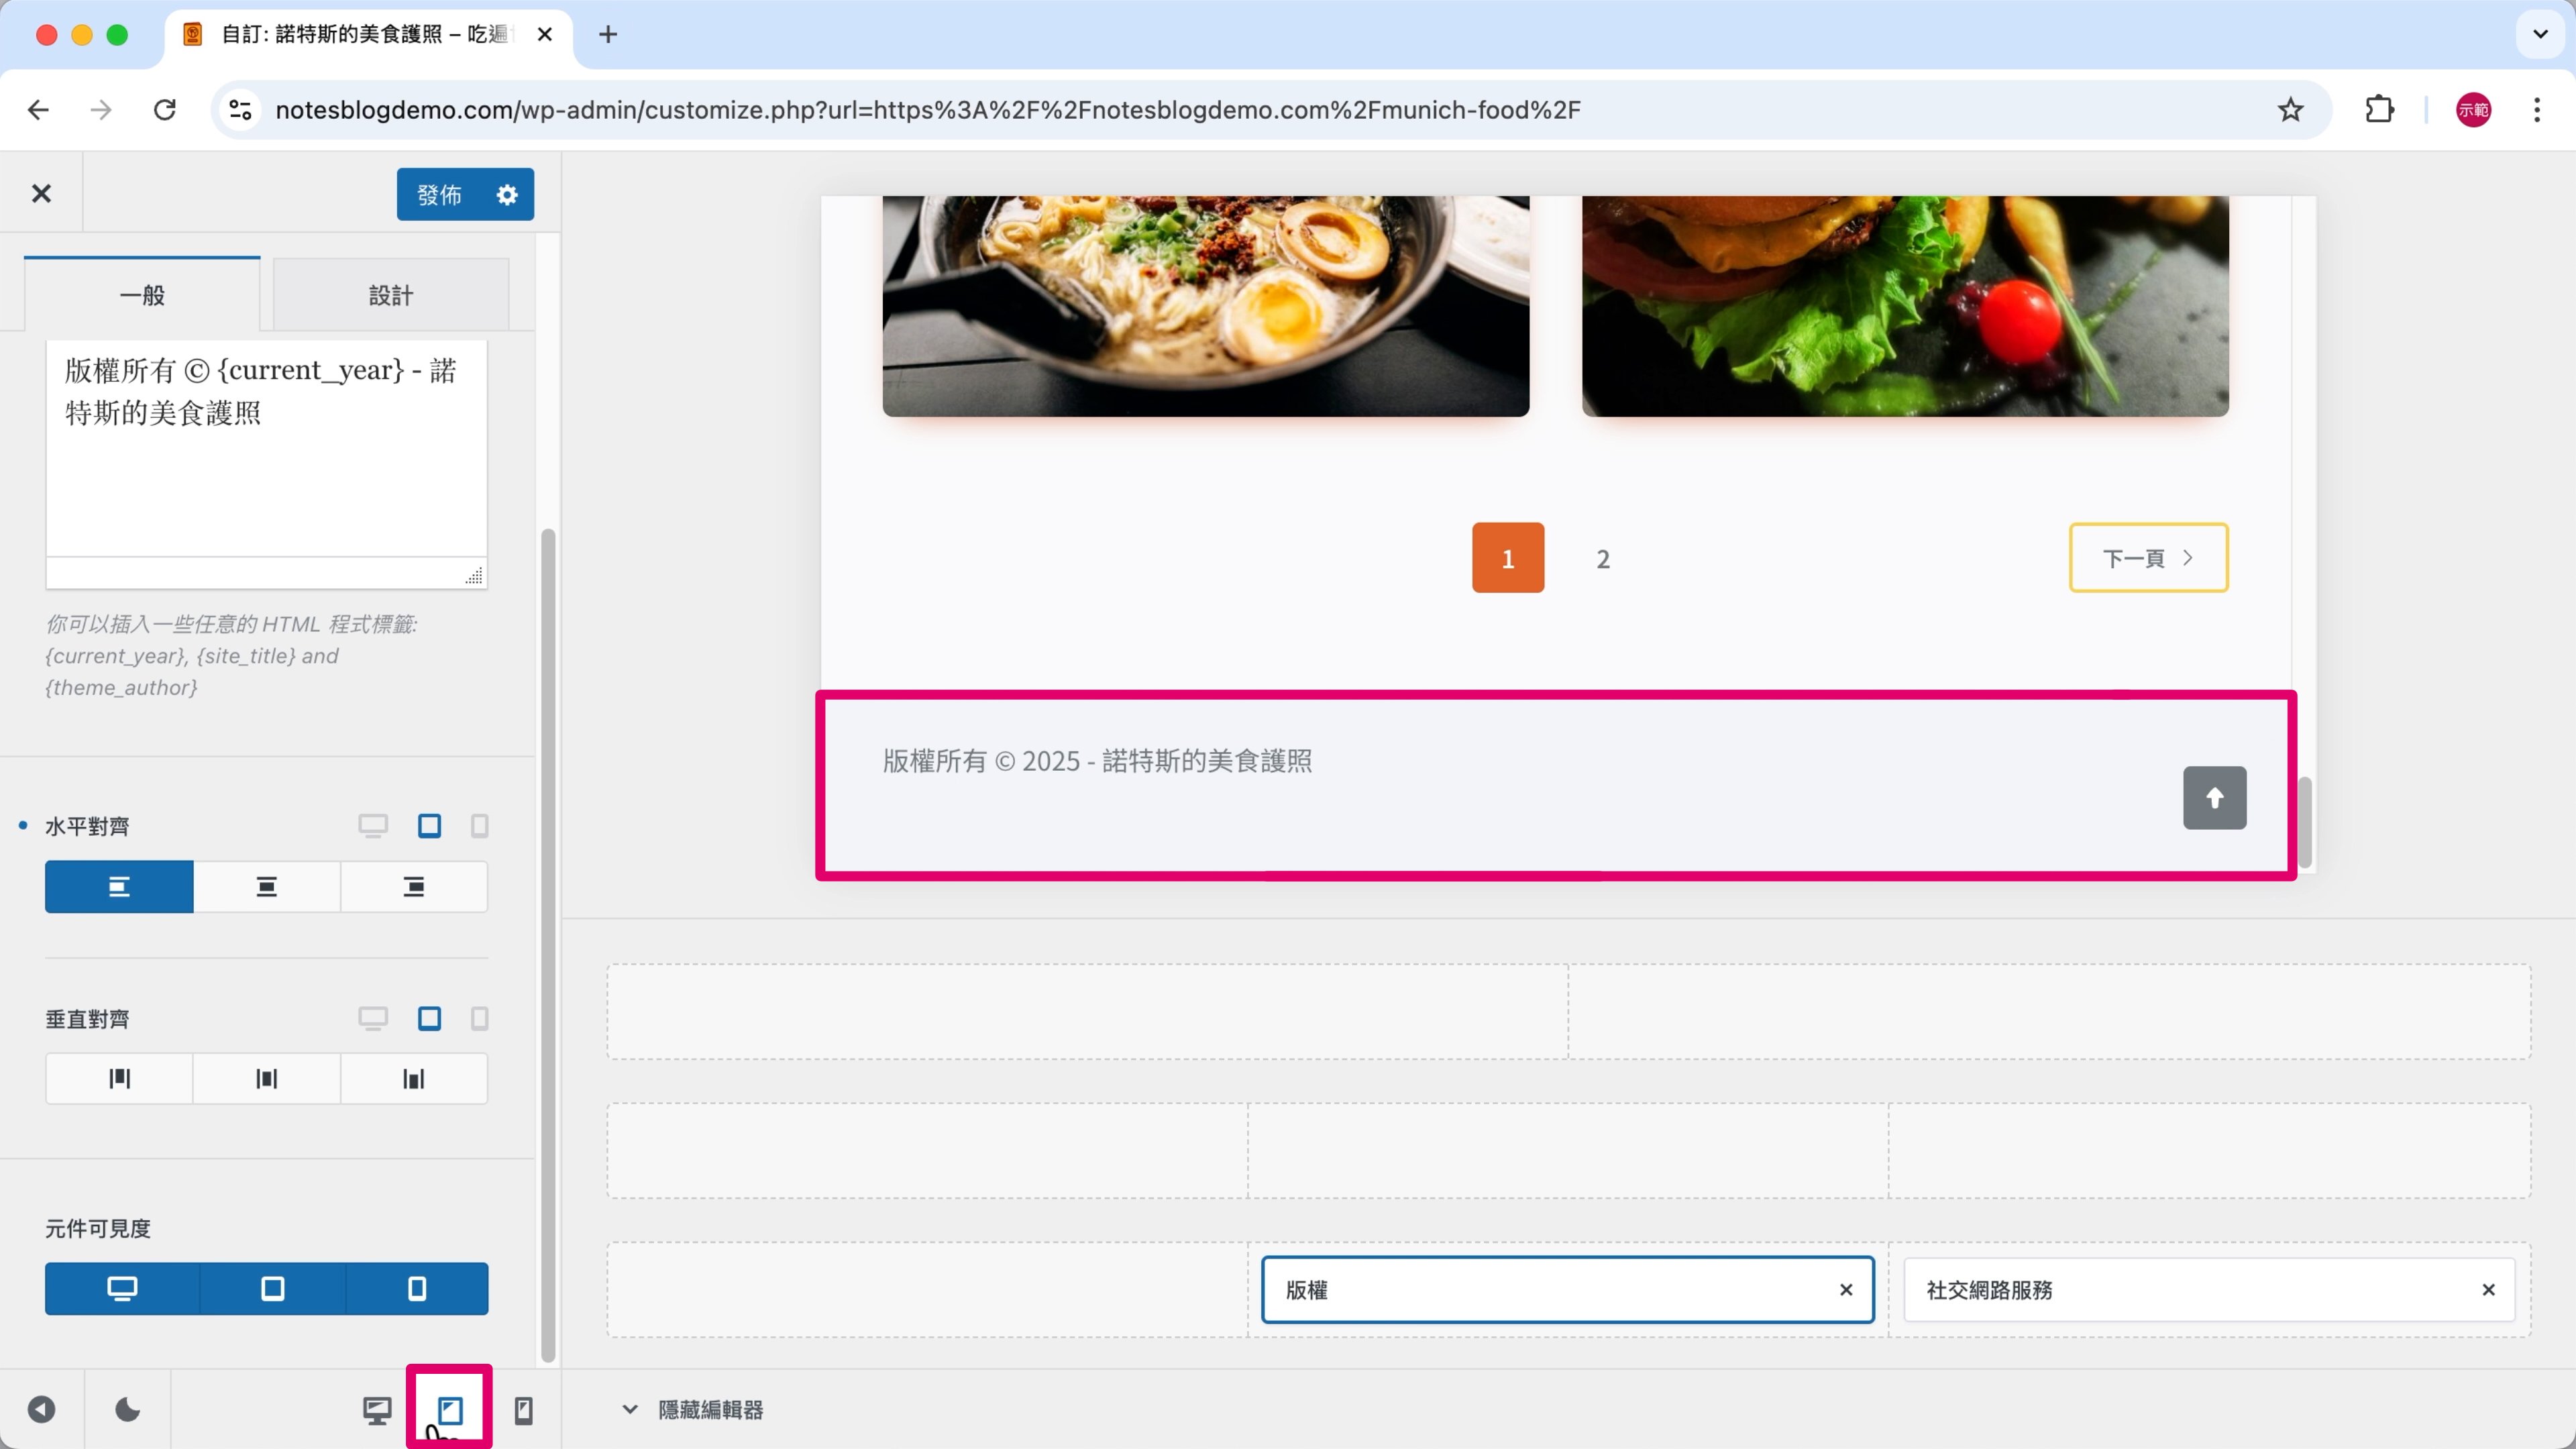The height and width of the screenshot is (1449, 2576).
Task: Click the publish settings gear icon
Action: point(507,194)
